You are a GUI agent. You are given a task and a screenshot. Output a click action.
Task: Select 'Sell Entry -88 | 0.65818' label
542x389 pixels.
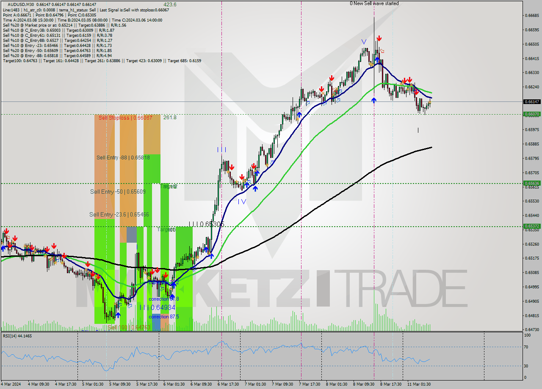123,157
